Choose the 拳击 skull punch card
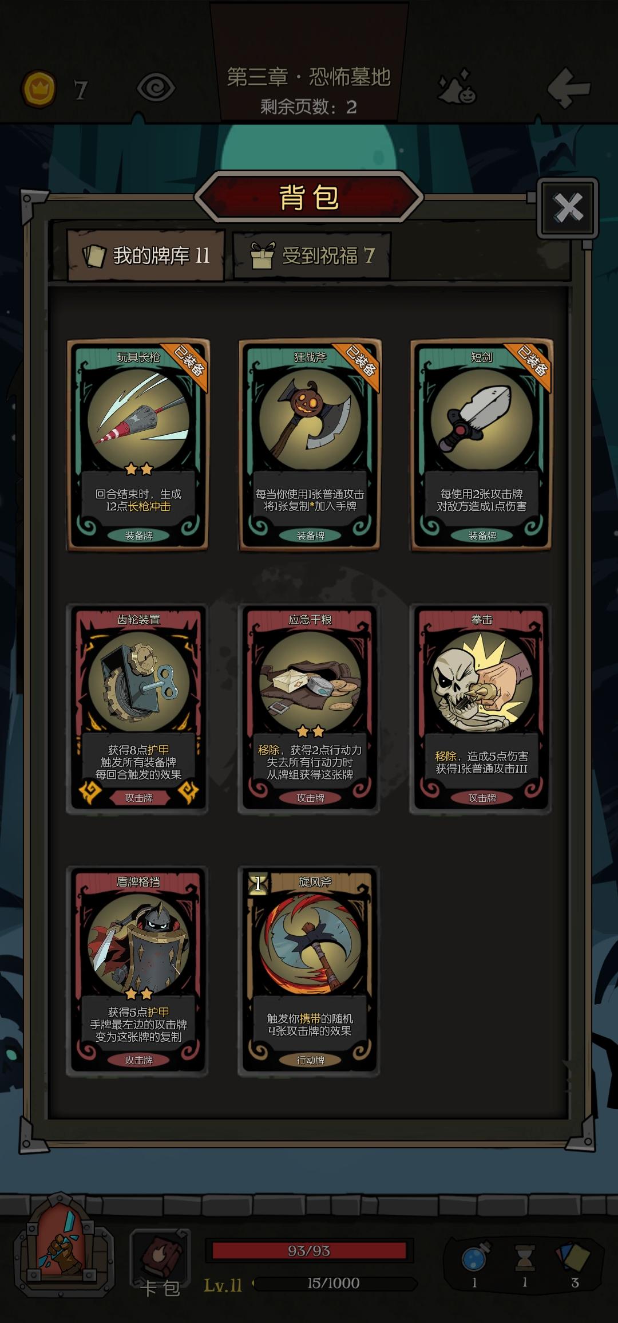Image resolution: width=618 pixels, height=1323 pixels. 481,708
